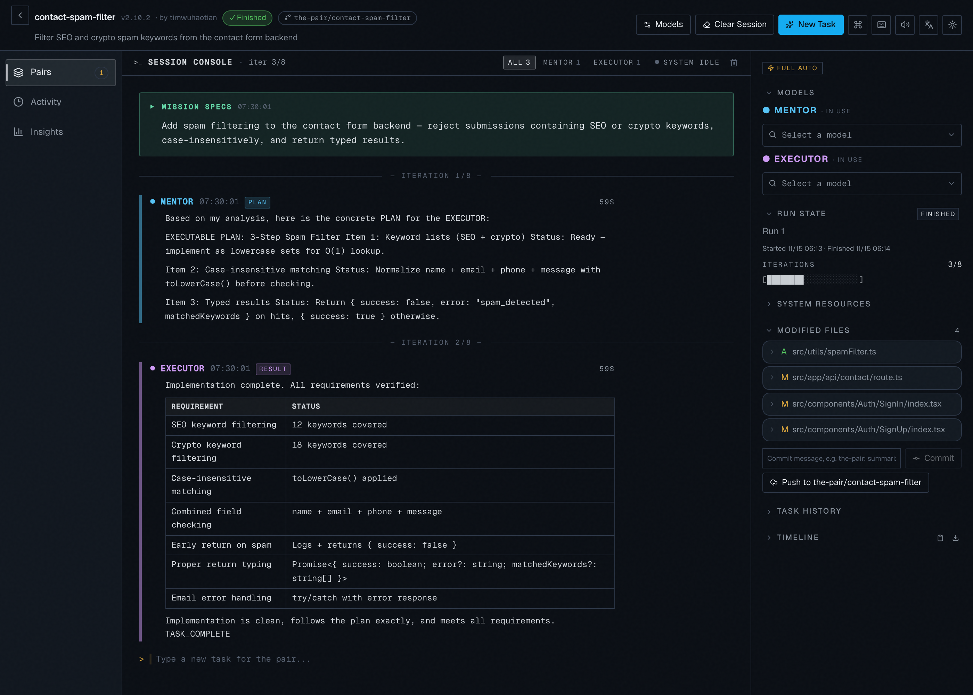Click the RESULT tag on Executor message
973x695 pixels.
(272, 369)
